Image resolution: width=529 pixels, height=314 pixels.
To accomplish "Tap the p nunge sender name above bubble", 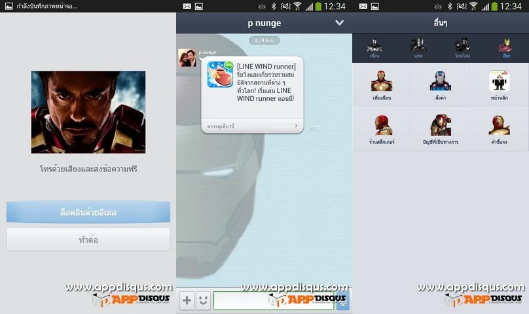I will pyautogui.click(x=208, y=52).
